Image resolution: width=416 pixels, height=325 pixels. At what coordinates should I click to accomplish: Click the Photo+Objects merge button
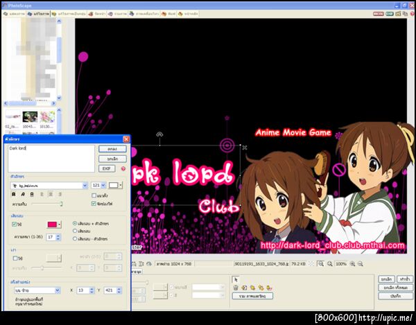coord(252,296)
